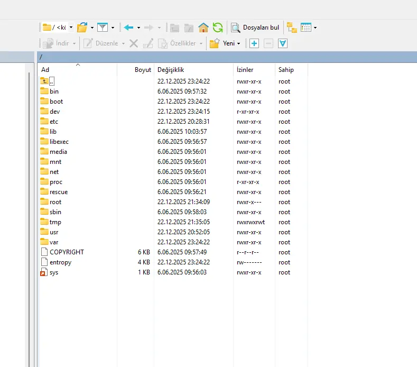Select the libexec folder
This screenshot has height=367, width=417.
click(59, 142)
